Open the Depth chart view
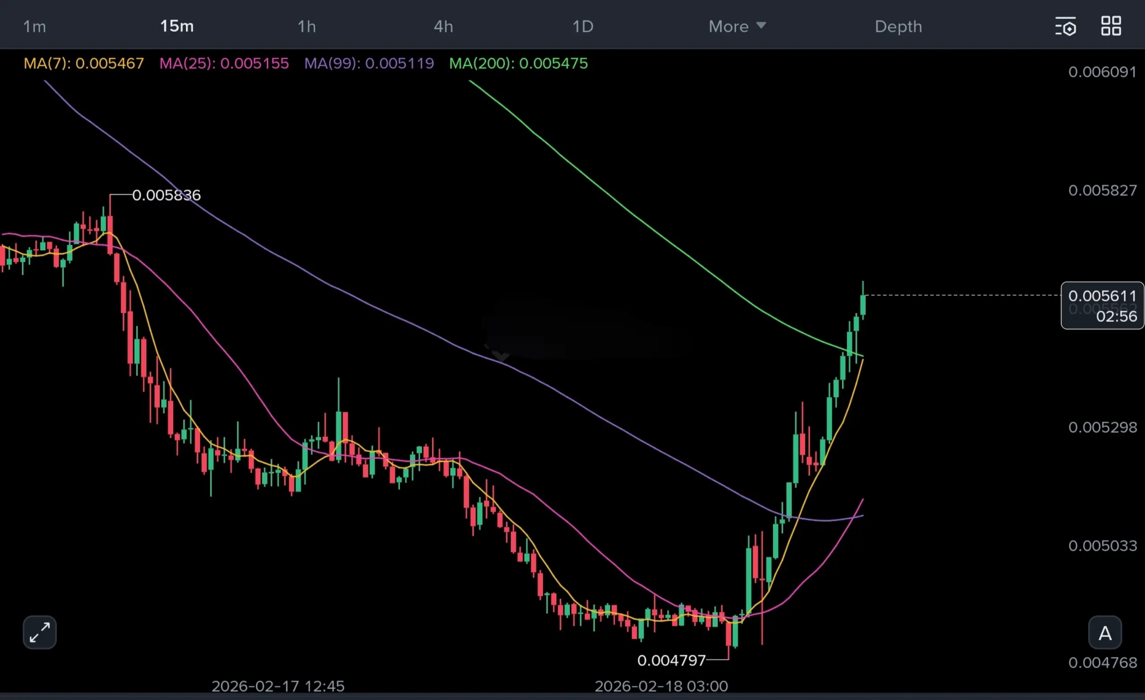 [898, 26]
